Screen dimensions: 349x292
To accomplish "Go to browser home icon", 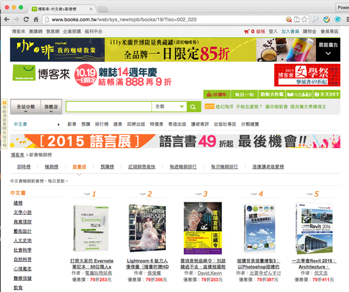I will coord(36,20).
